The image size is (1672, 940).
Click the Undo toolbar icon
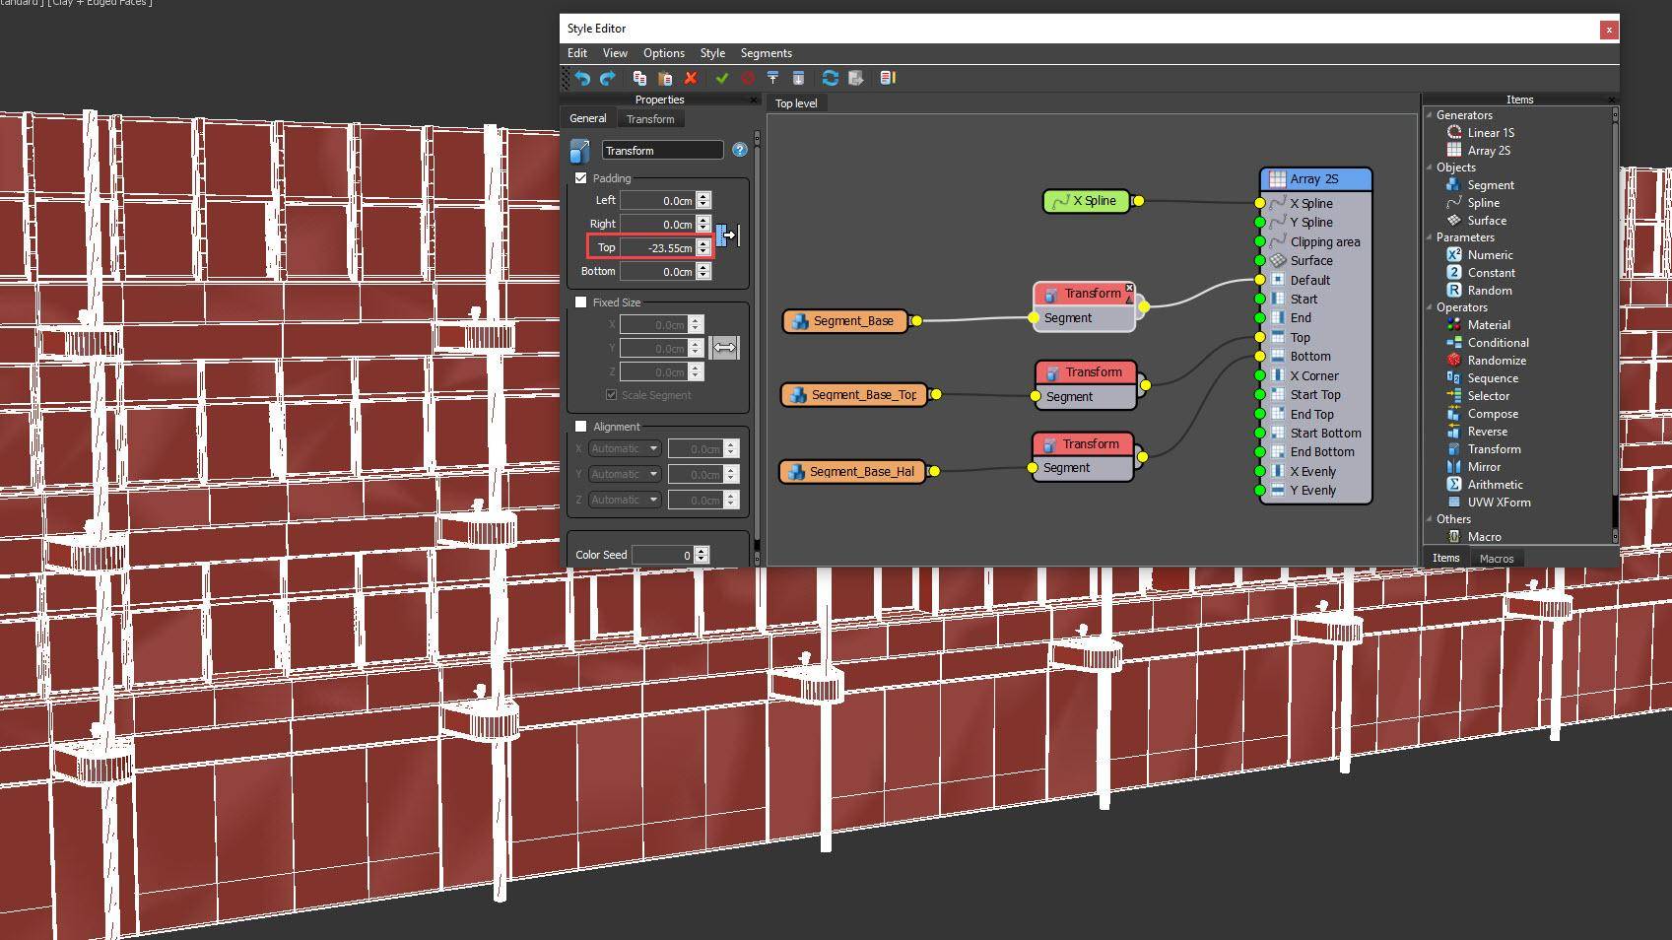pos(581,78)
